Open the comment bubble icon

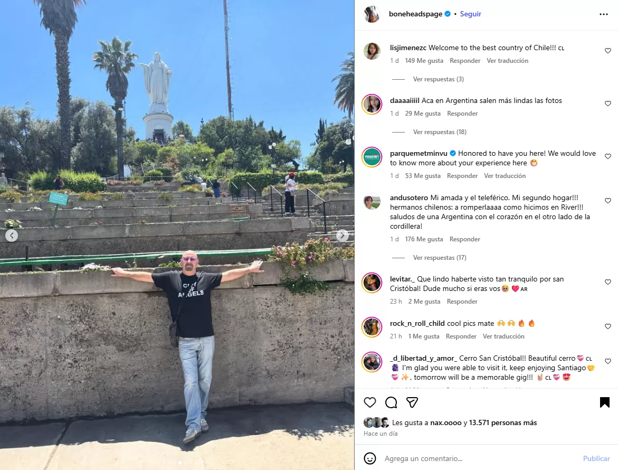point(391,402)
